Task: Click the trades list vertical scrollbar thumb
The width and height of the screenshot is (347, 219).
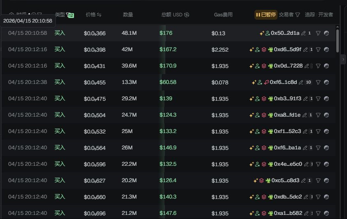Action: coord(338,41)
